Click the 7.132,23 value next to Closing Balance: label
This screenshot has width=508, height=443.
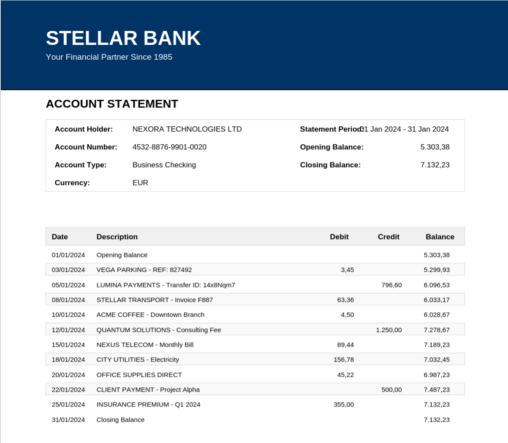(435, 165)
